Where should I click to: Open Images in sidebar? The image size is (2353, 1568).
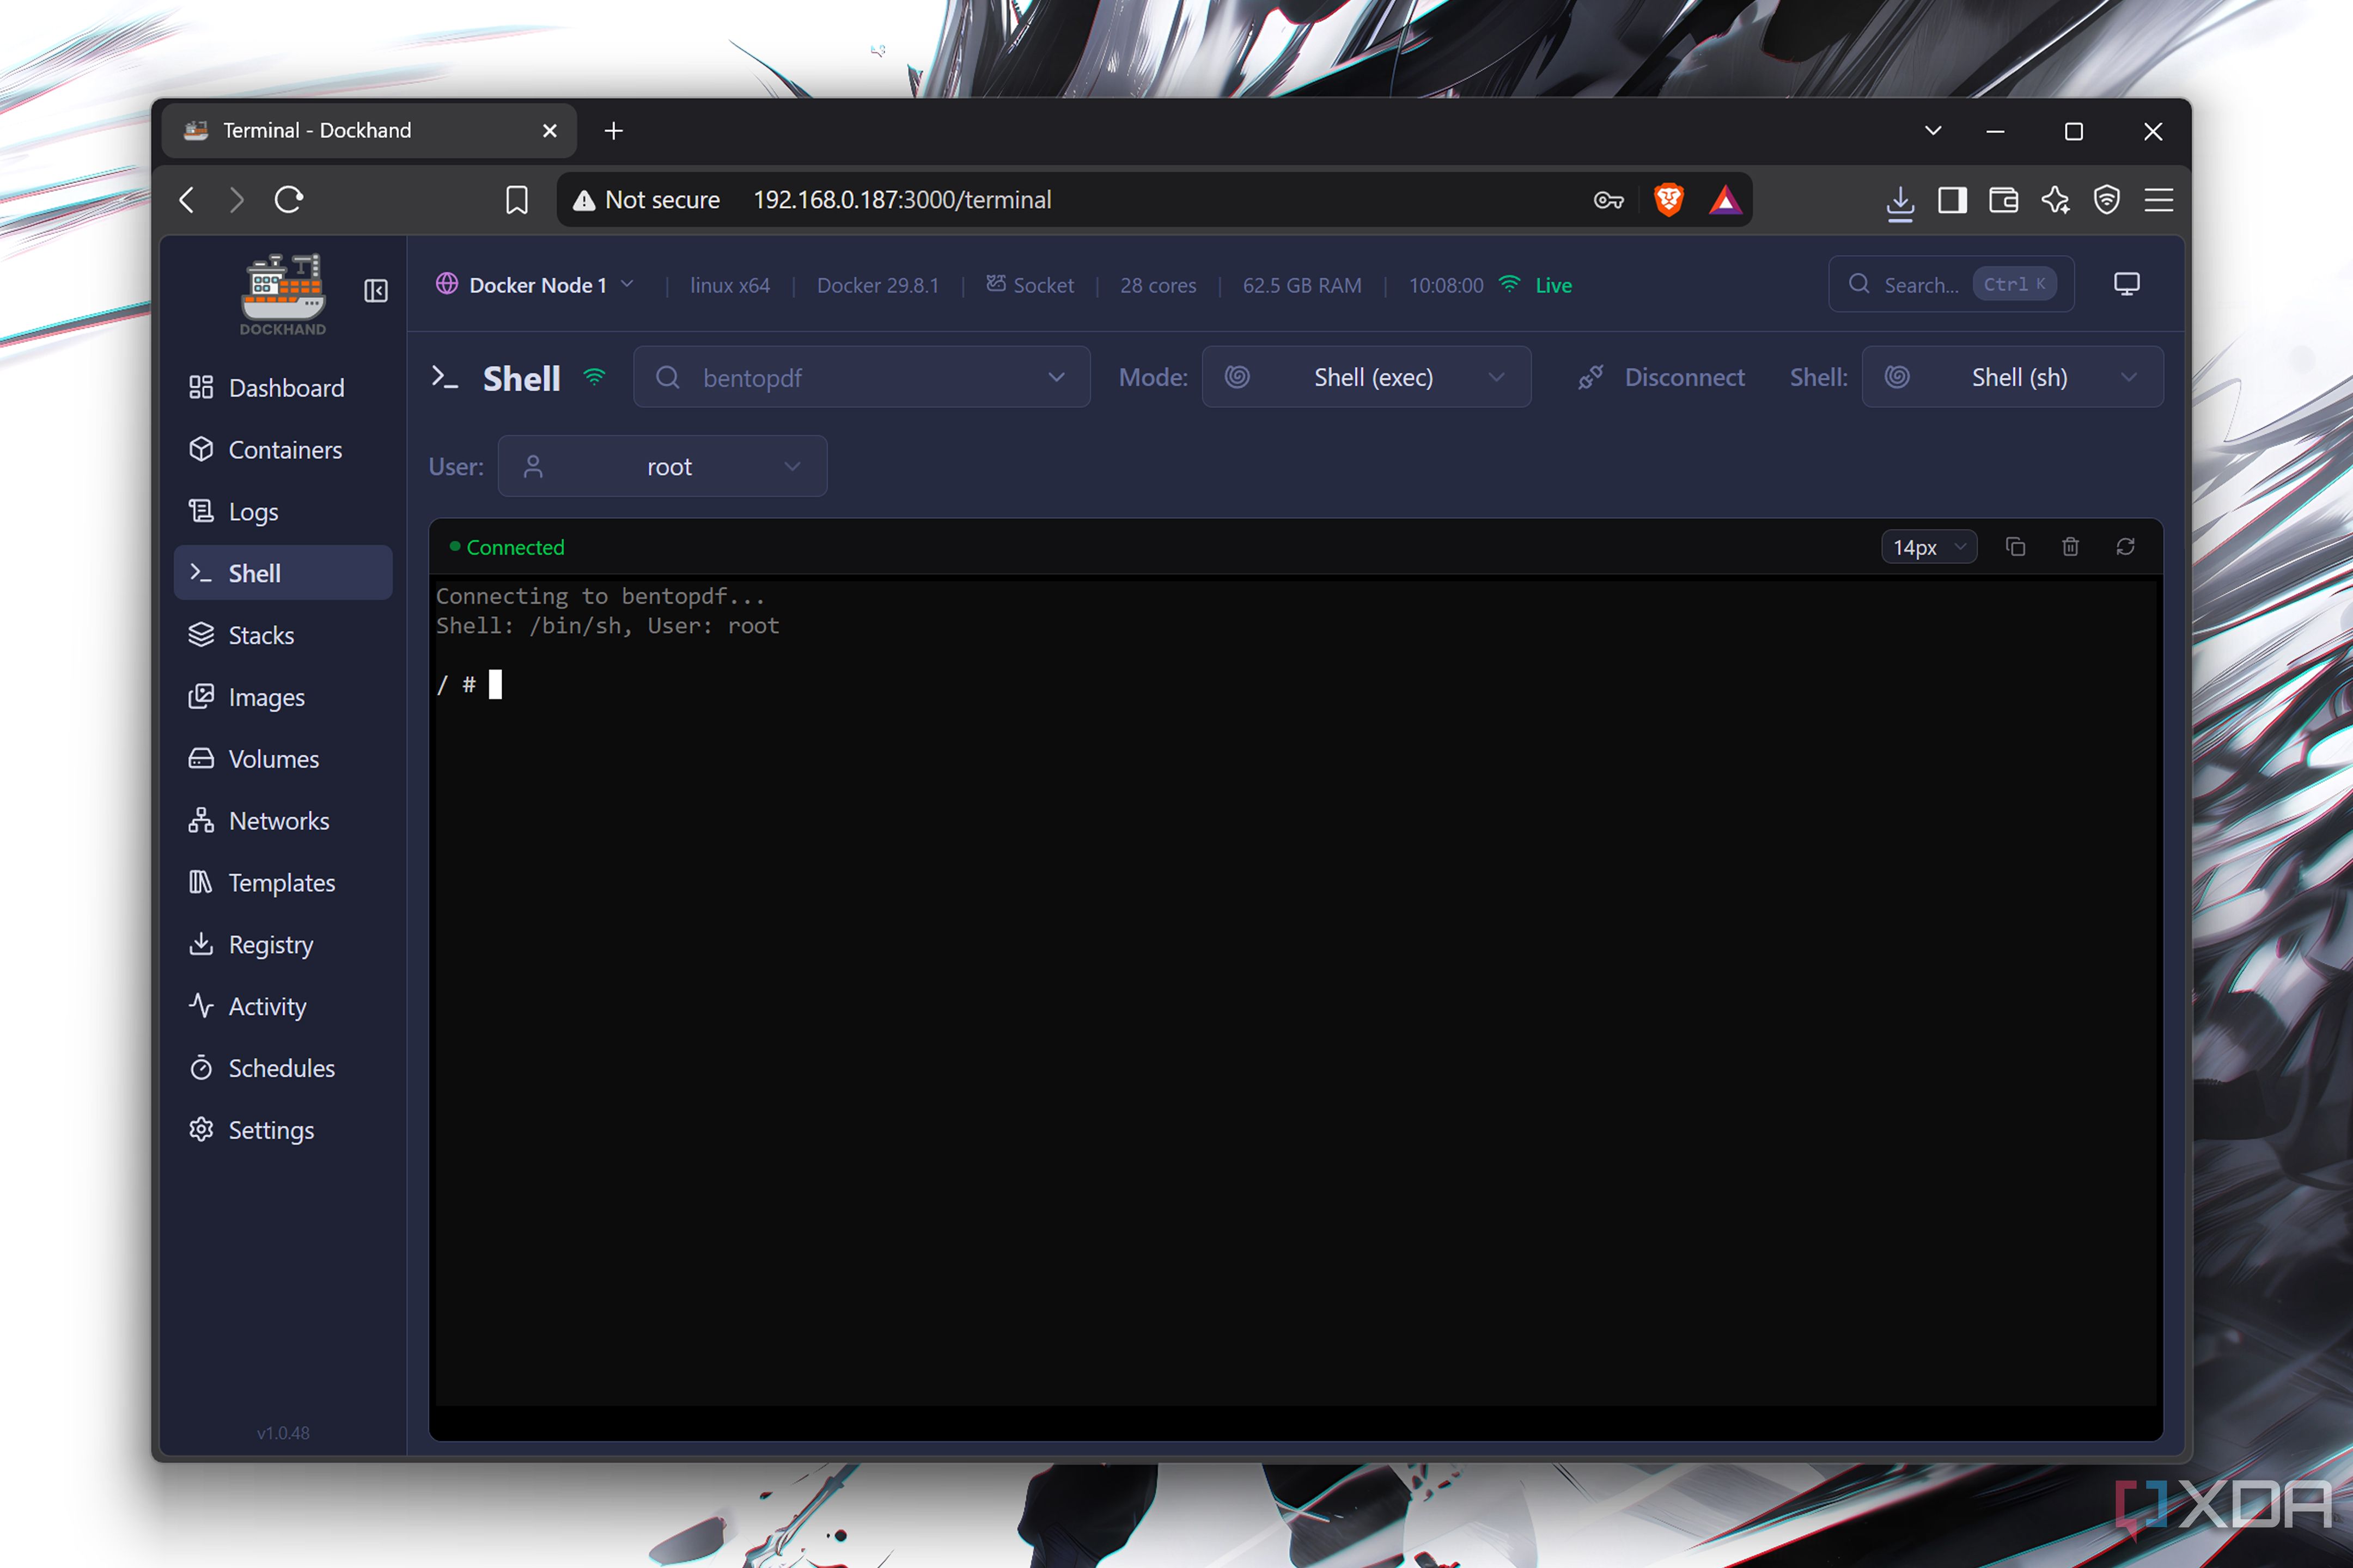[x=283, y=697]
